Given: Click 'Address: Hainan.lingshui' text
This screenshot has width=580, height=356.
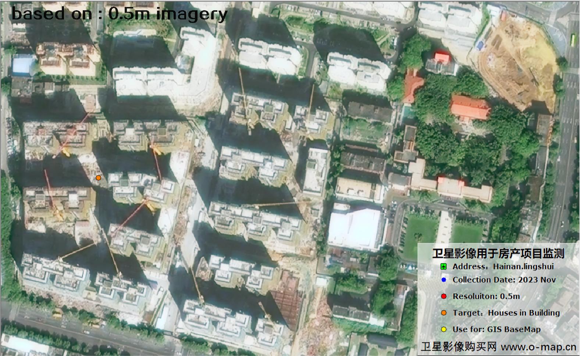Looking at the screenshot, I should [503, 266].
